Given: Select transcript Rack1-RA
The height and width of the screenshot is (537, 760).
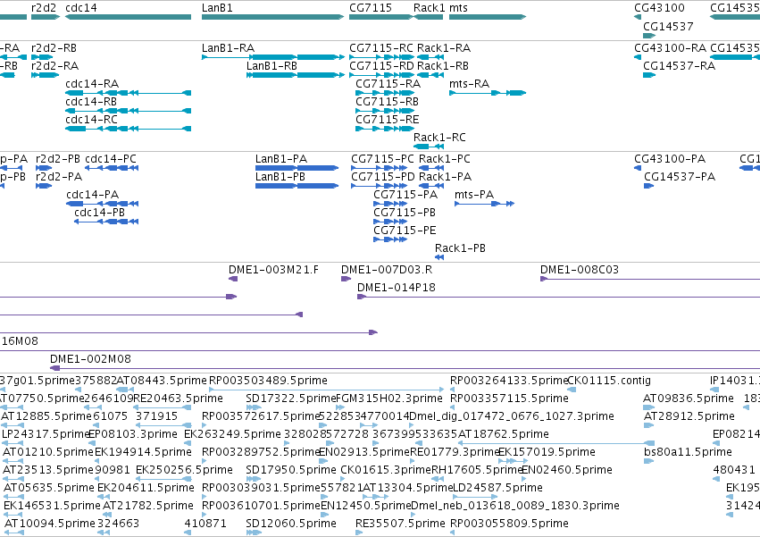Looking at the screenshot, I should pyautogui.click(x=430, y=57).
